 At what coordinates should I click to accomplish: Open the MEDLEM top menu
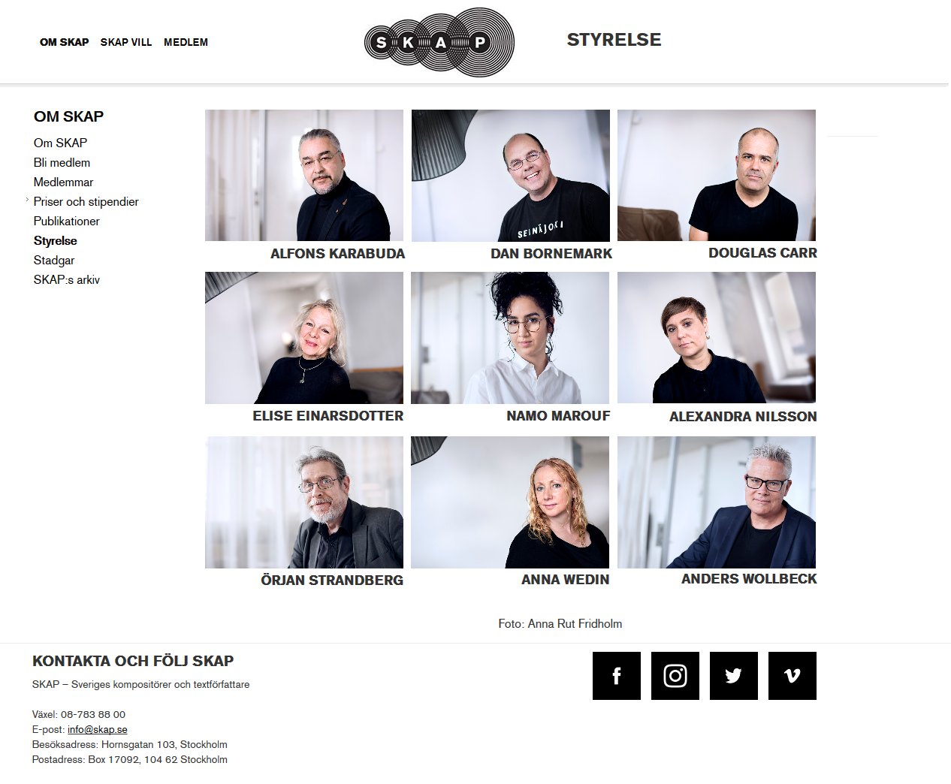(186, 42)
